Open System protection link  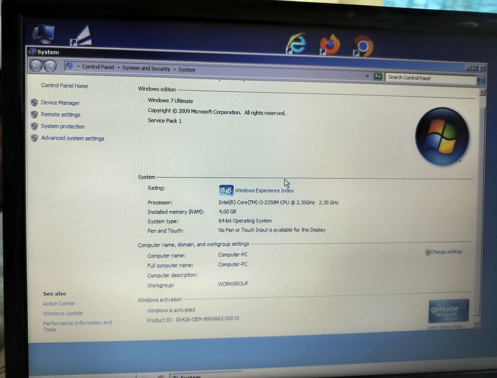[63, 126]
